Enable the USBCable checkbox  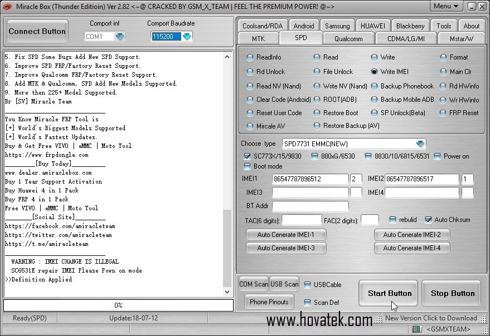(308, 285)
